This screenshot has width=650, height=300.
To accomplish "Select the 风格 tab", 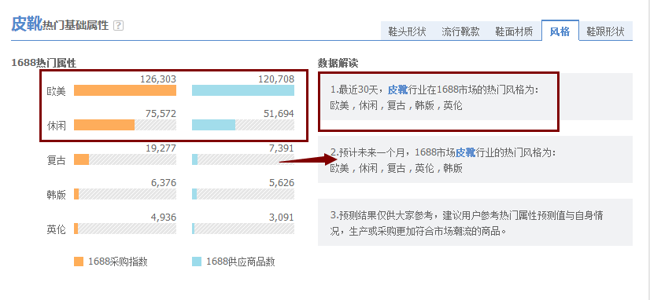I will coord(560,31).
